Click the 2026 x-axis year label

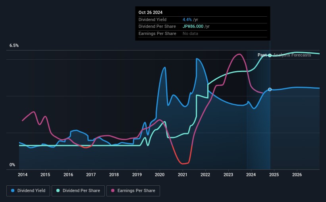(x=297, y=175)
